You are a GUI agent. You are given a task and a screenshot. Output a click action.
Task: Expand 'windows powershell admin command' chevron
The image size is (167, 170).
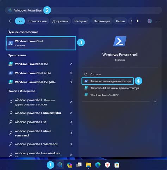(71, 133)
